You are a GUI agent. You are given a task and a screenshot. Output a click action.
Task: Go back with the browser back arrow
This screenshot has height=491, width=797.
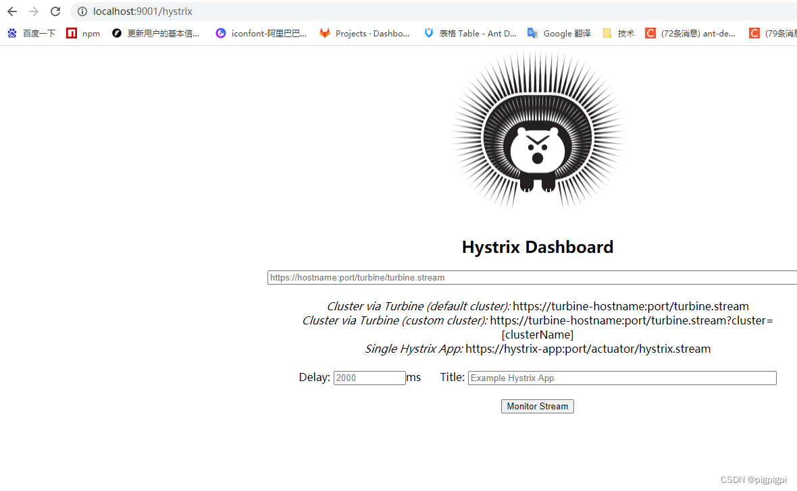pyautogui.click(x=12, y=11)
